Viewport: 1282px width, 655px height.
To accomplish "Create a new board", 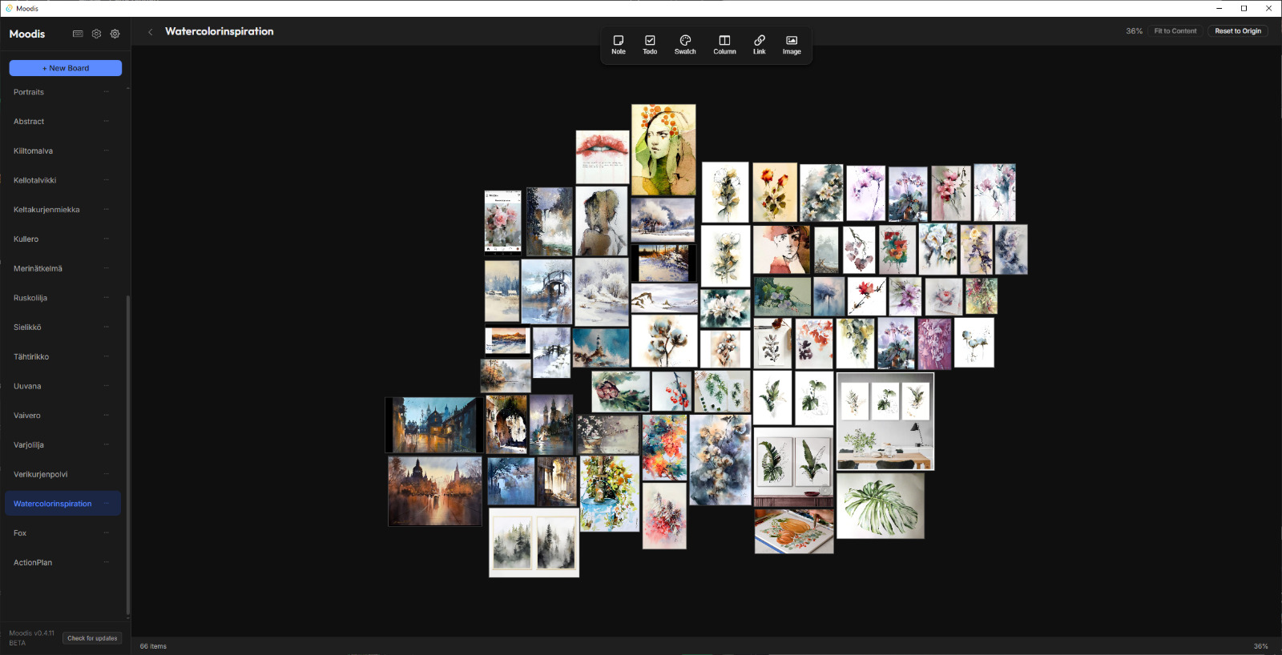I will pos(66,68).
